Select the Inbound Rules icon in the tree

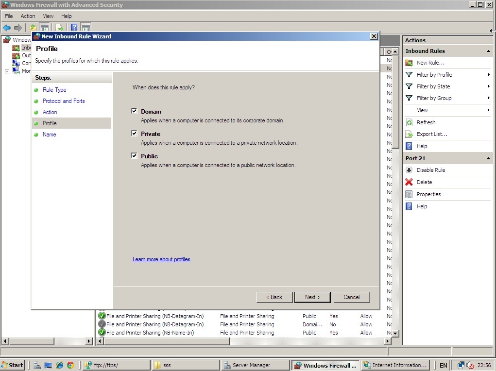(16, 48)
